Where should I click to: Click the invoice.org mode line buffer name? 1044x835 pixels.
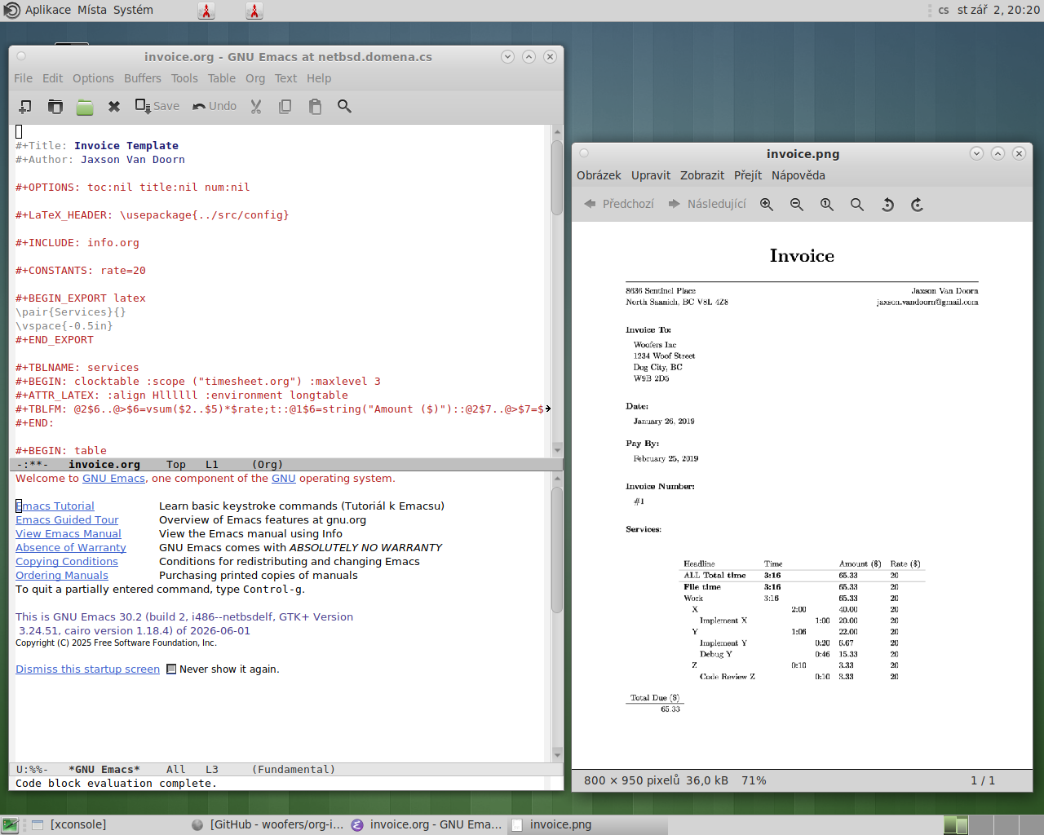104,465
